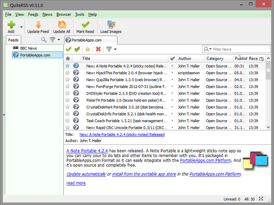The width and height of the screenshot is (274, 205).
Task: Select the Feeds panel tab
Action: click(13, 40)
